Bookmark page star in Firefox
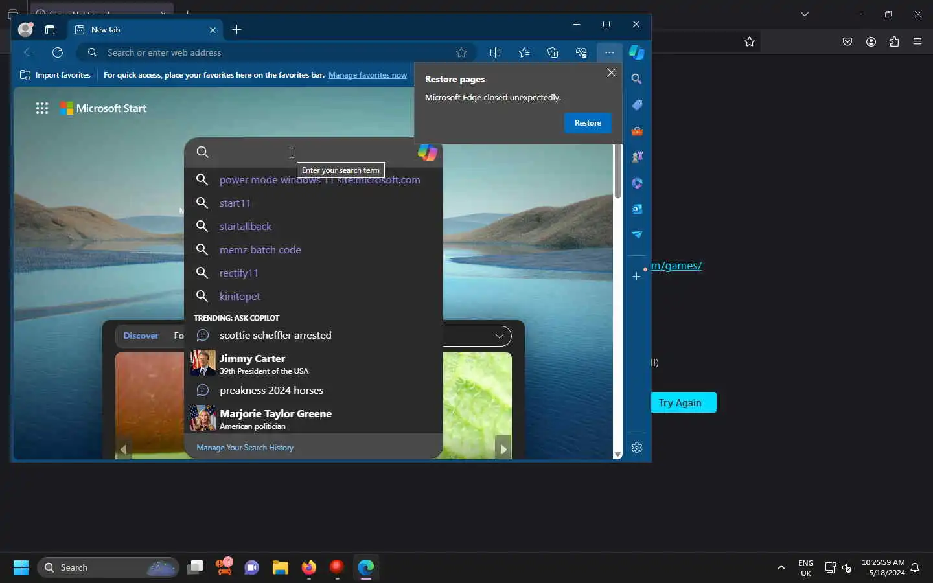This screenshot has height=583, width=933. coord(750,42)
